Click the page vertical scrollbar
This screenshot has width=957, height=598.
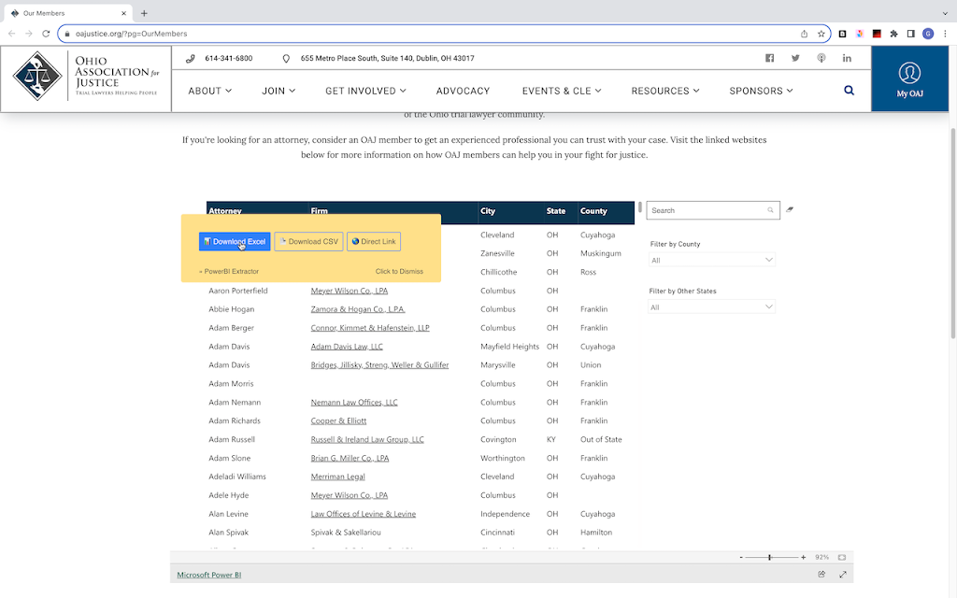point(952,234)
